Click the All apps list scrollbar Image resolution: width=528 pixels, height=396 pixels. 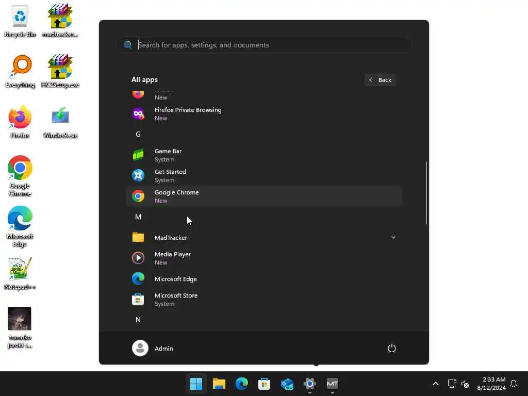426,193
